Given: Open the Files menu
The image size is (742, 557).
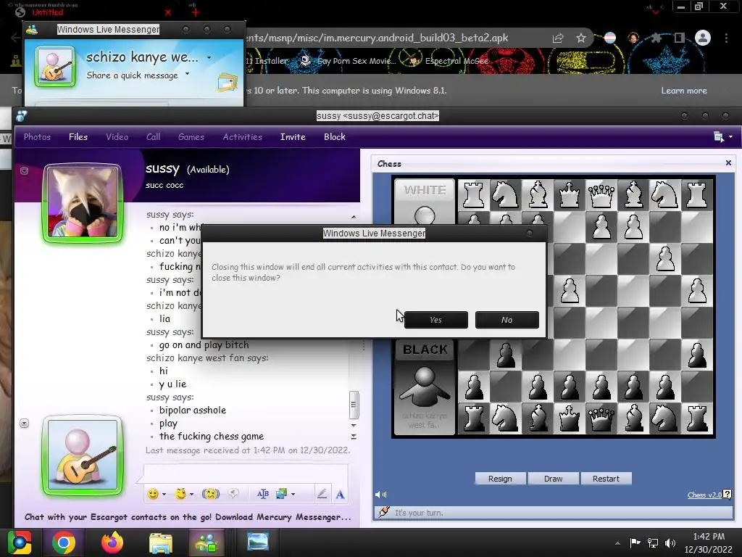Looking at the screenshot, I should pyautogui.click(x=78, y=137).
